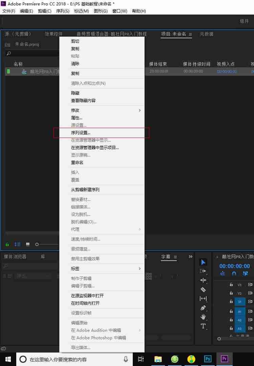Choose 清除 from the context menu

coord(102,64)
